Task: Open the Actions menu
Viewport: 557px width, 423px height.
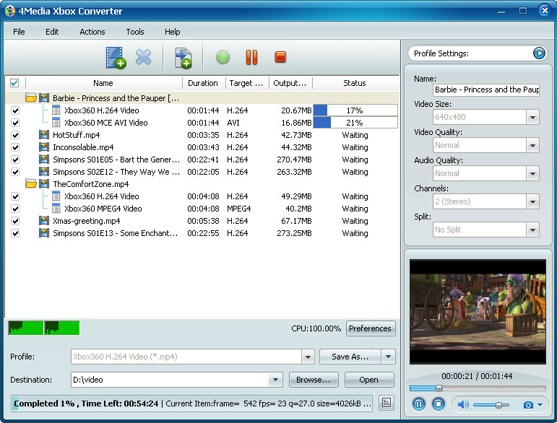Action: 92,32
